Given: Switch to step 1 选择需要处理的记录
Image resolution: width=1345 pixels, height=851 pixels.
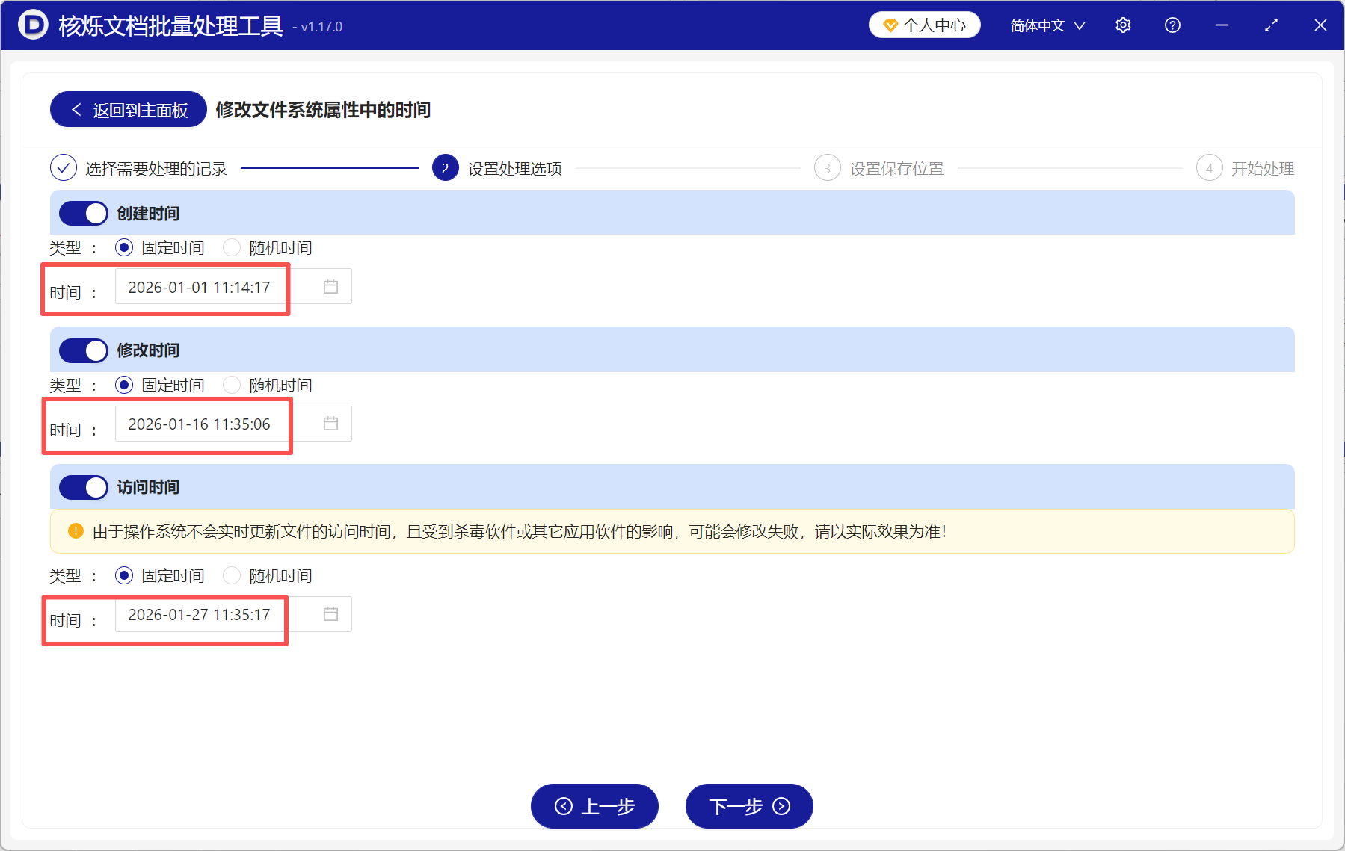Looking at the screenshot, I should (x=64, y=168).
